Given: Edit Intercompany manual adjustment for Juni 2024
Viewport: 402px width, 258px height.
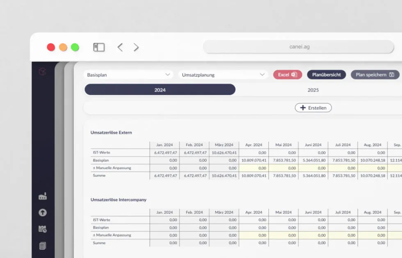Looking at the screenshot, I should pos(313,235).
